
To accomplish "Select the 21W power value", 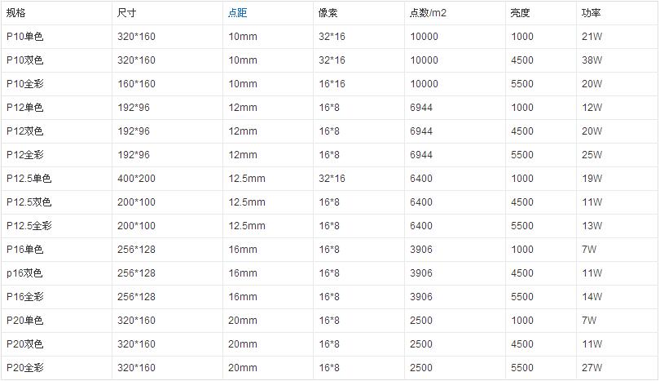I will pos(592,37).
